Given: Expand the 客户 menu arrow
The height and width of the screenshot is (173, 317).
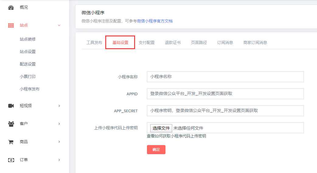Looking at the screenshot, I should (59, 124).
